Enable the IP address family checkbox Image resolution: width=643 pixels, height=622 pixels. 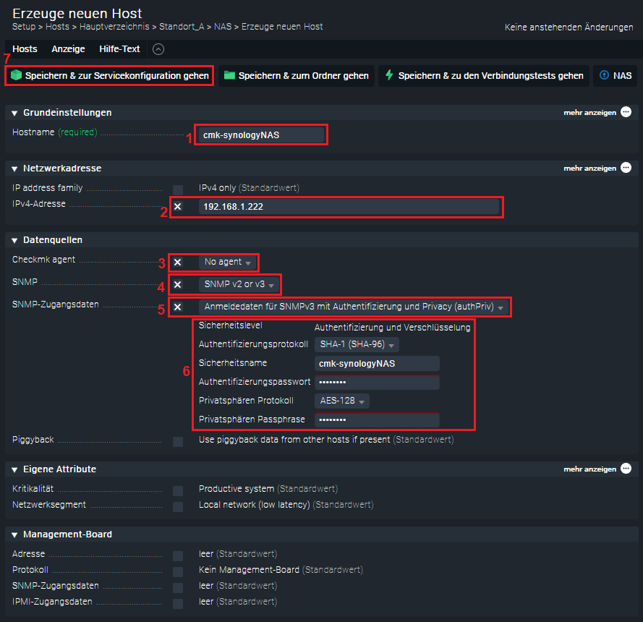tap(178, 189)
